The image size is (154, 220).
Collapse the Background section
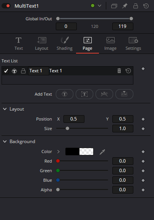click(5, 142)
